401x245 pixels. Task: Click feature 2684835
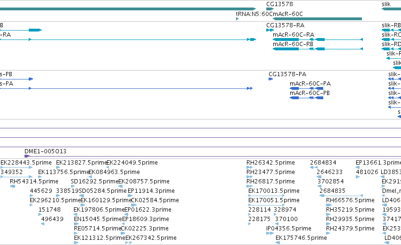click(x=332, y=191)
